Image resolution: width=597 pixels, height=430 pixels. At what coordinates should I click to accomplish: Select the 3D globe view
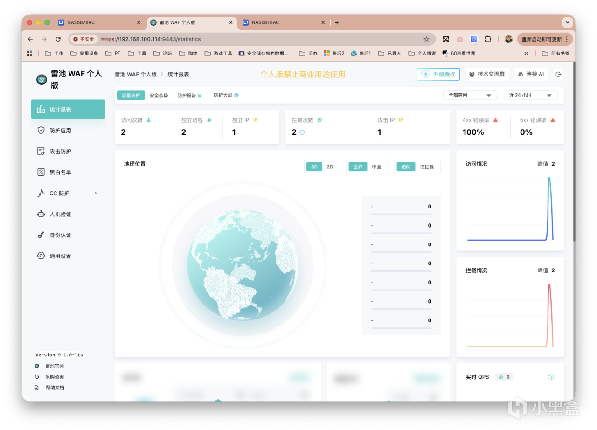click(x=314, y=166)
